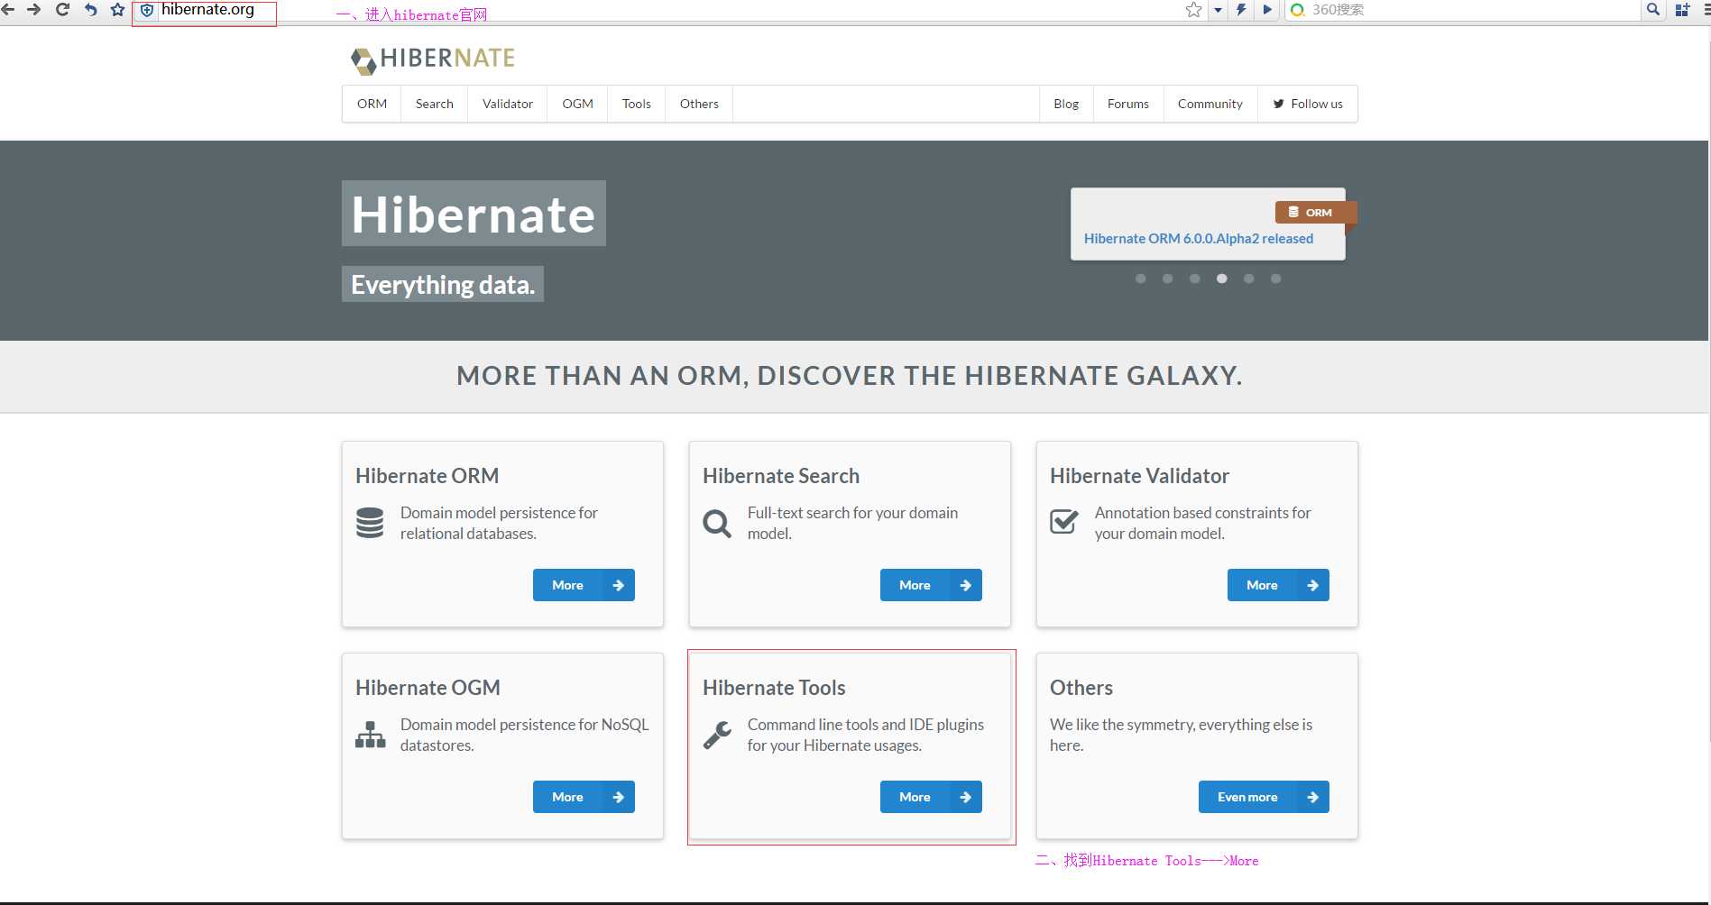Open the Hibernate ORM 6.0.0.Alpha2 released link

[x=1199, y=239]
